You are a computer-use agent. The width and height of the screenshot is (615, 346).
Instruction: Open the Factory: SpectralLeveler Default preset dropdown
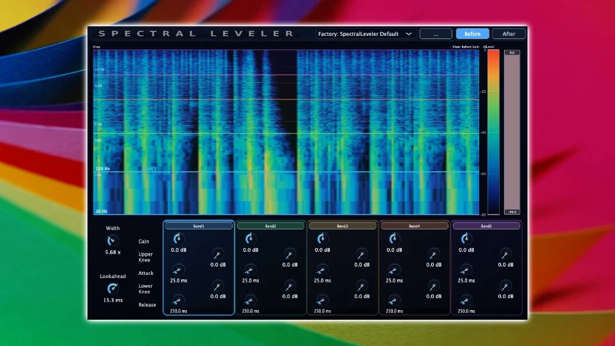point(365,34)
